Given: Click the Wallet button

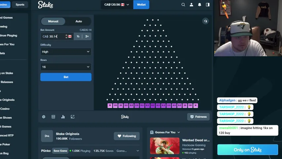Looking at the screenshot, I should click(x=141, y=5).
